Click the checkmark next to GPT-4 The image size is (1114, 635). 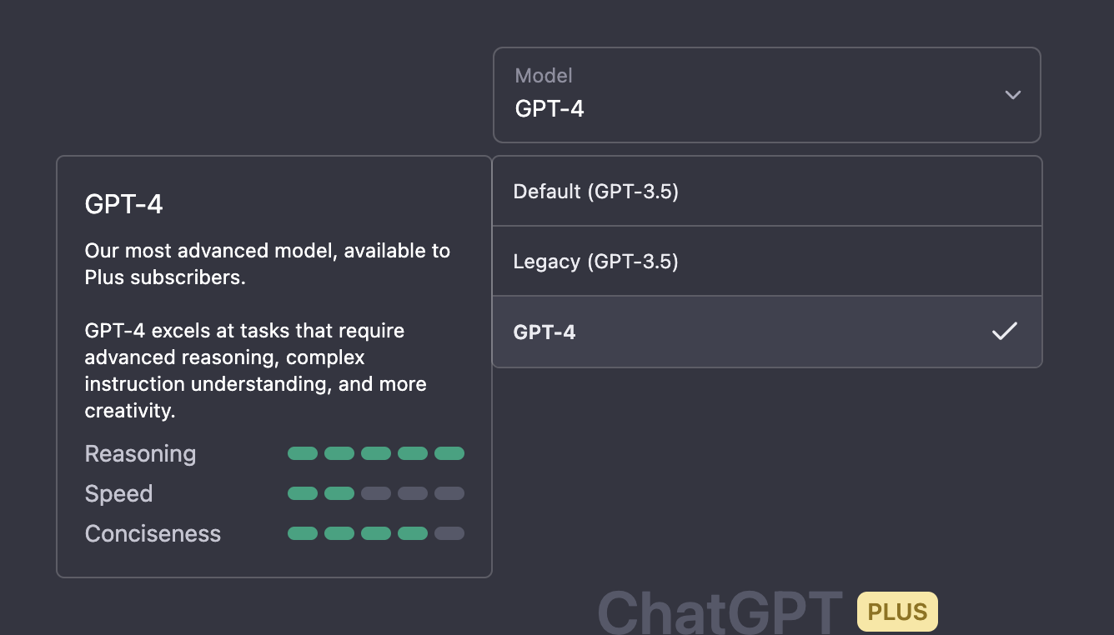point(1005,332)
